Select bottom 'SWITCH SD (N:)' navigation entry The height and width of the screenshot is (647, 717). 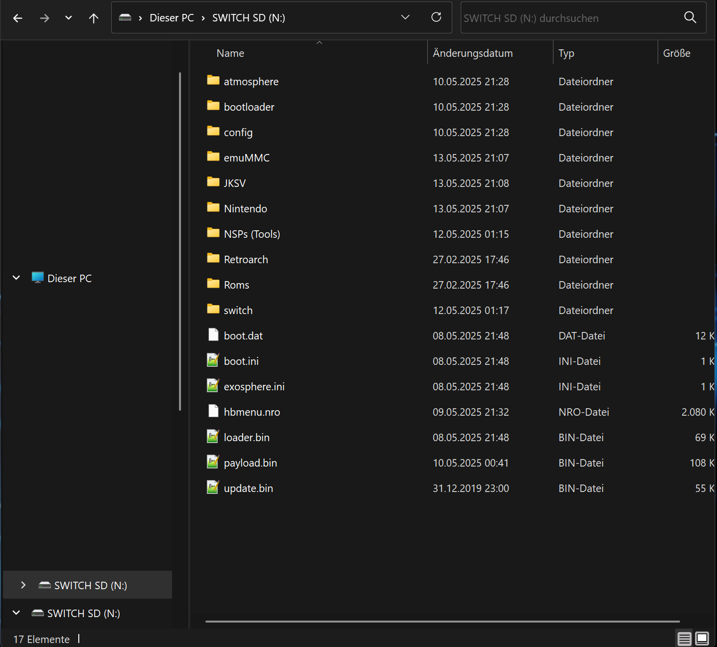tap(83, 613)
